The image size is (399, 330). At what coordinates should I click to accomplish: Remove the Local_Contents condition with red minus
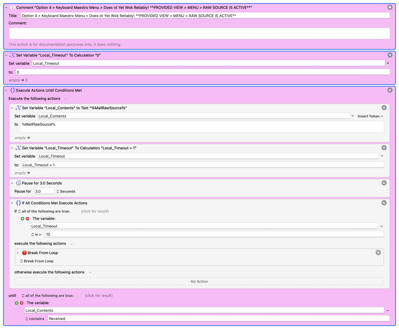pyautogui.click(x=22, y=303)
